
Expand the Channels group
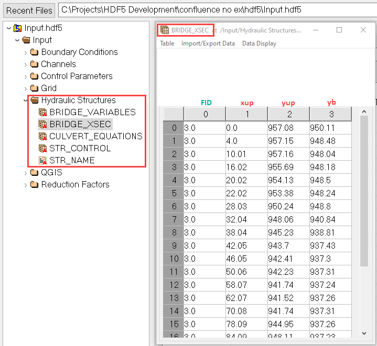point(26,64)
